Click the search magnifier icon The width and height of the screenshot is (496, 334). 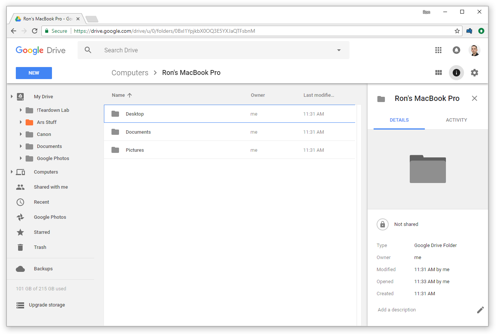click(x=88, y=50)
